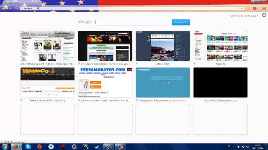Open the YouTube thumbnail

click(221, 46)
